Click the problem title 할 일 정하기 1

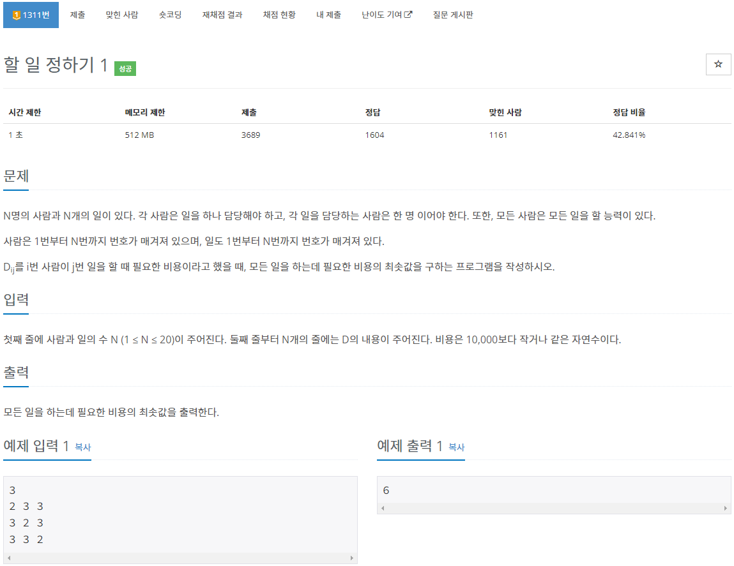[x=54, y=66]
